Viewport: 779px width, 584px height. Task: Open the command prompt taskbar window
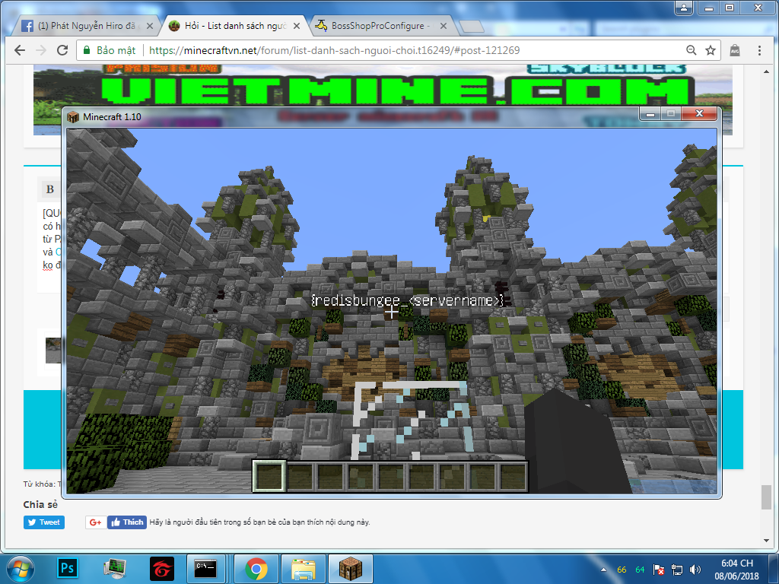(x=205, y=569)
